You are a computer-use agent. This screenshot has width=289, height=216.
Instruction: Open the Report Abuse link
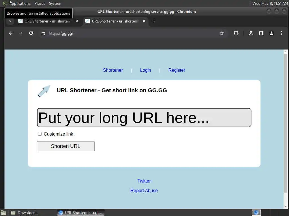coord(144,190)
